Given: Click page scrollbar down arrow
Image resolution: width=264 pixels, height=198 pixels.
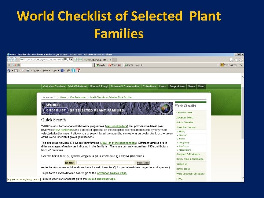Looking at the screenshot, I should (x=243, y=177).
